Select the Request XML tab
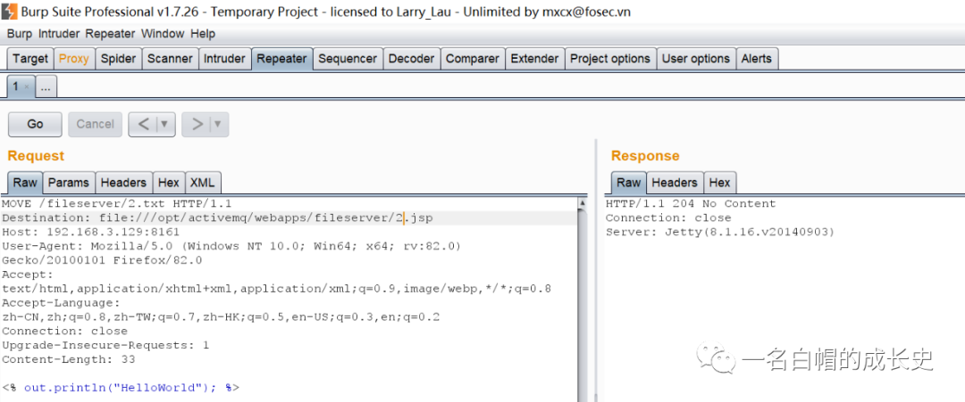 click(203, 182)
